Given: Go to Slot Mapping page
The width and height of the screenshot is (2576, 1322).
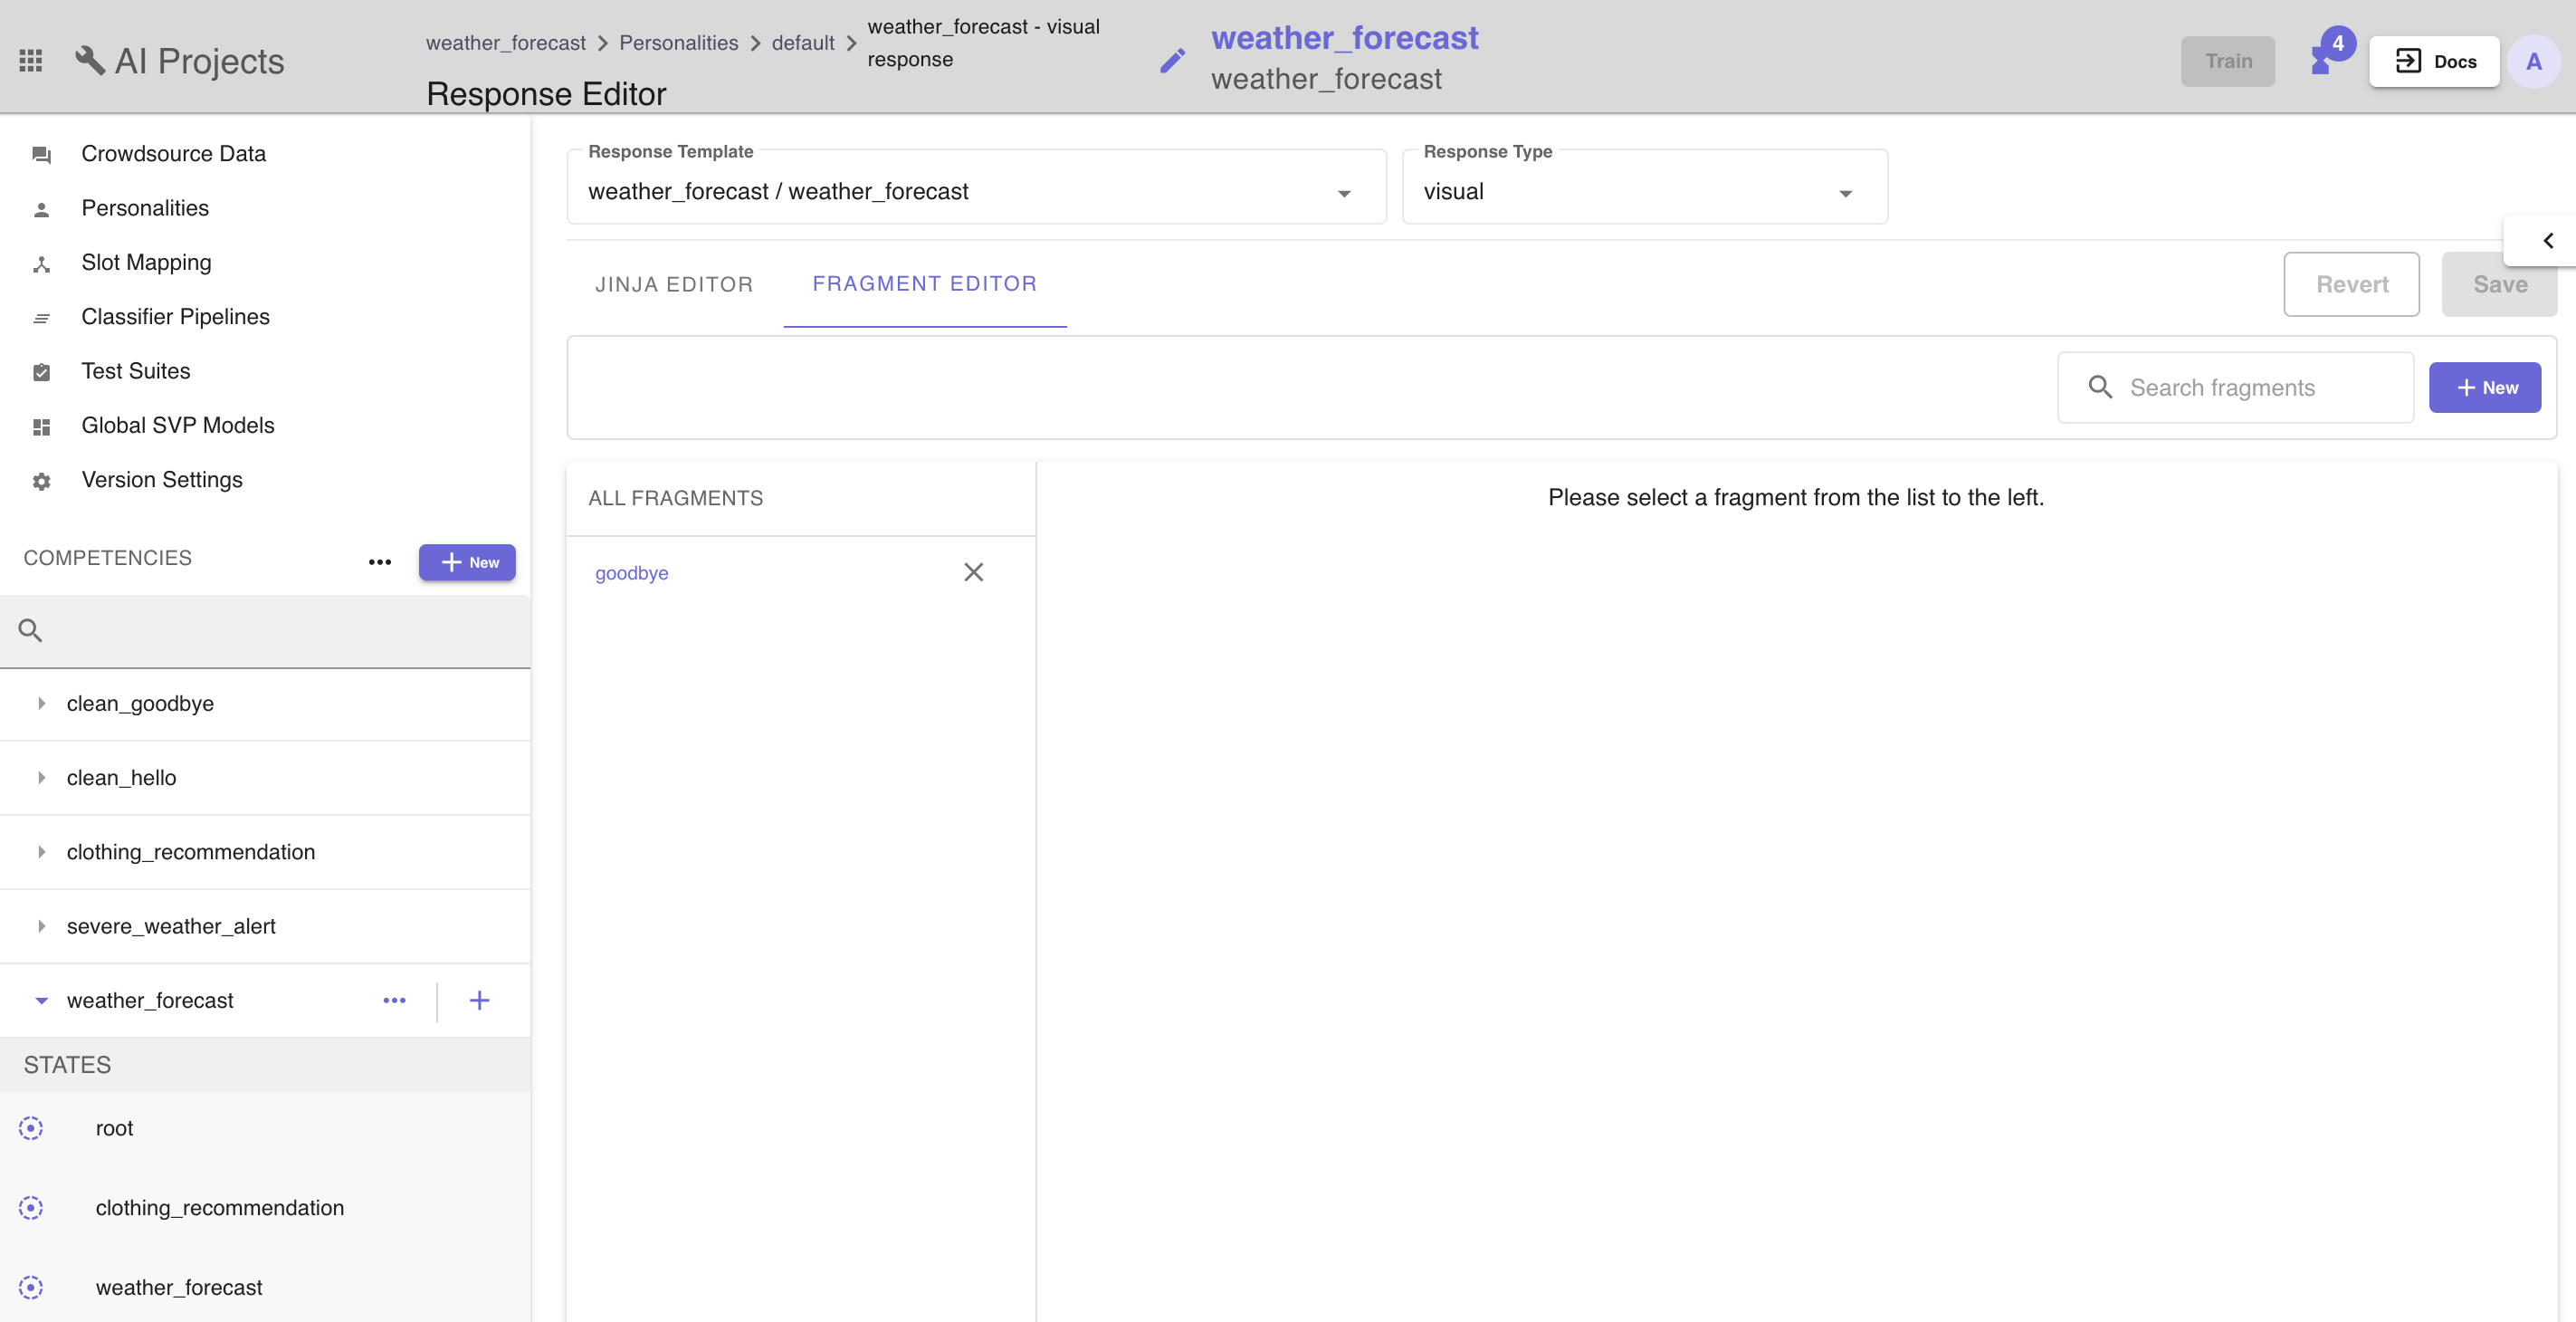Looking at the screenshot, I should (x=147, y=263).
